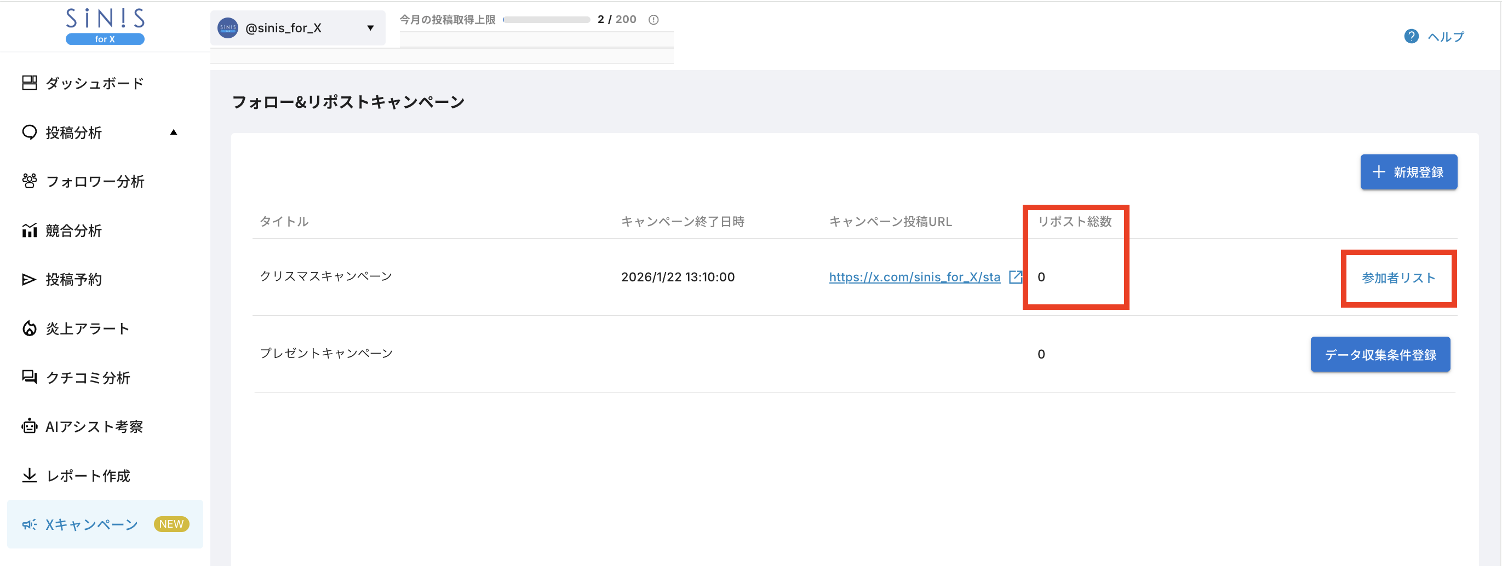Open 炎上アラート using the flame icon

(x=30, y=328)
